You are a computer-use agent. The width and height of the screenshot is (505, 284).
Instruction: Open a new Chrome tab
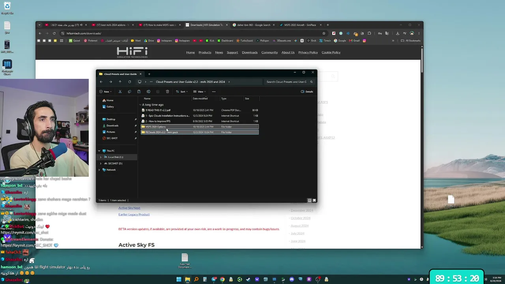click(x=327, y=25)
